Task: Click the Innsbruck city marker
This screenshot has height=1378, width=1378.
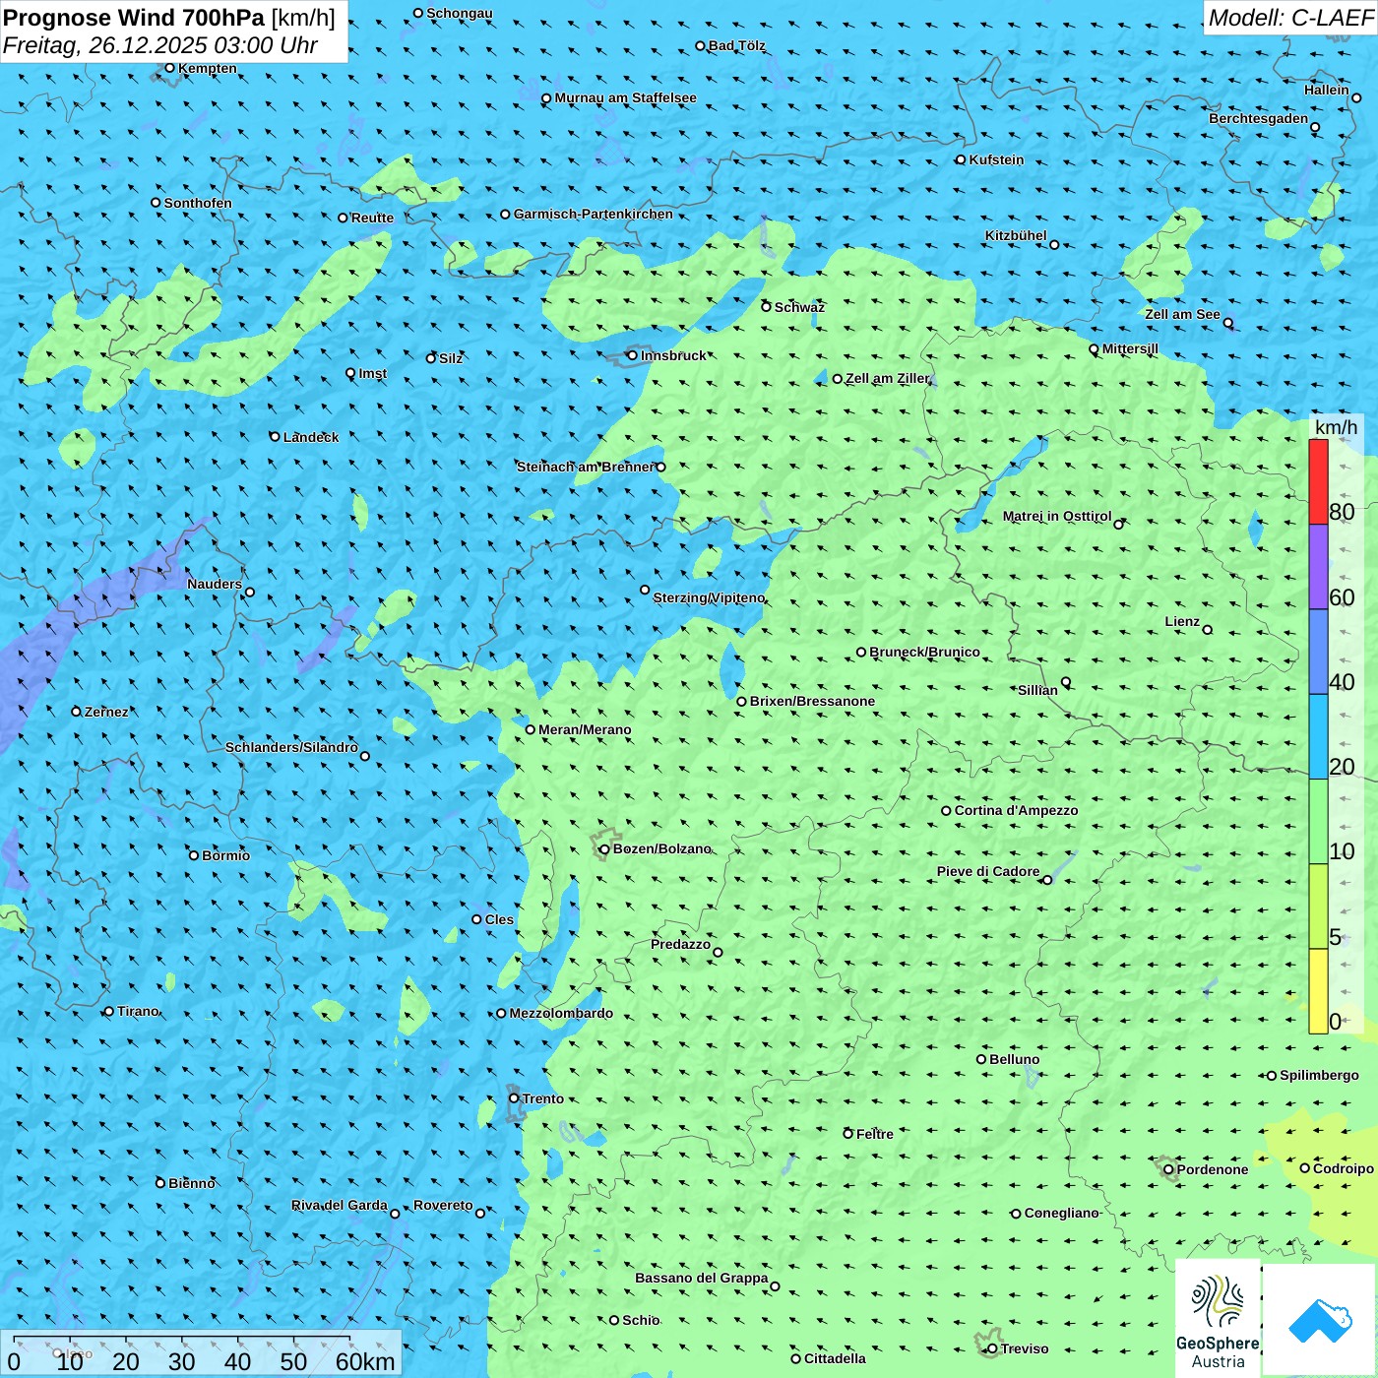Action: [633, 355]
